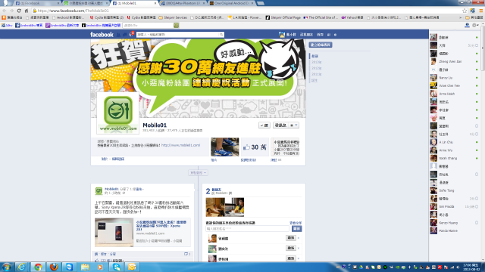
Task: Open Windows Explorer folder in taskbar
Action: 85,267
